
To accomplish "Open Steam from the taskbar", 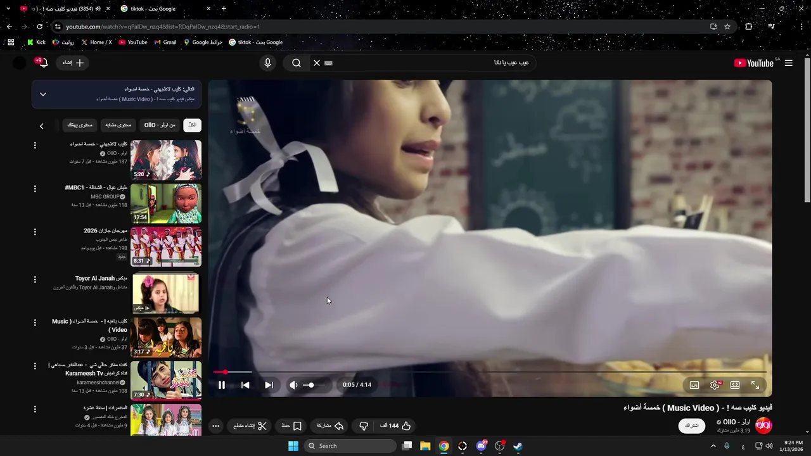I will tap(518, 446).
